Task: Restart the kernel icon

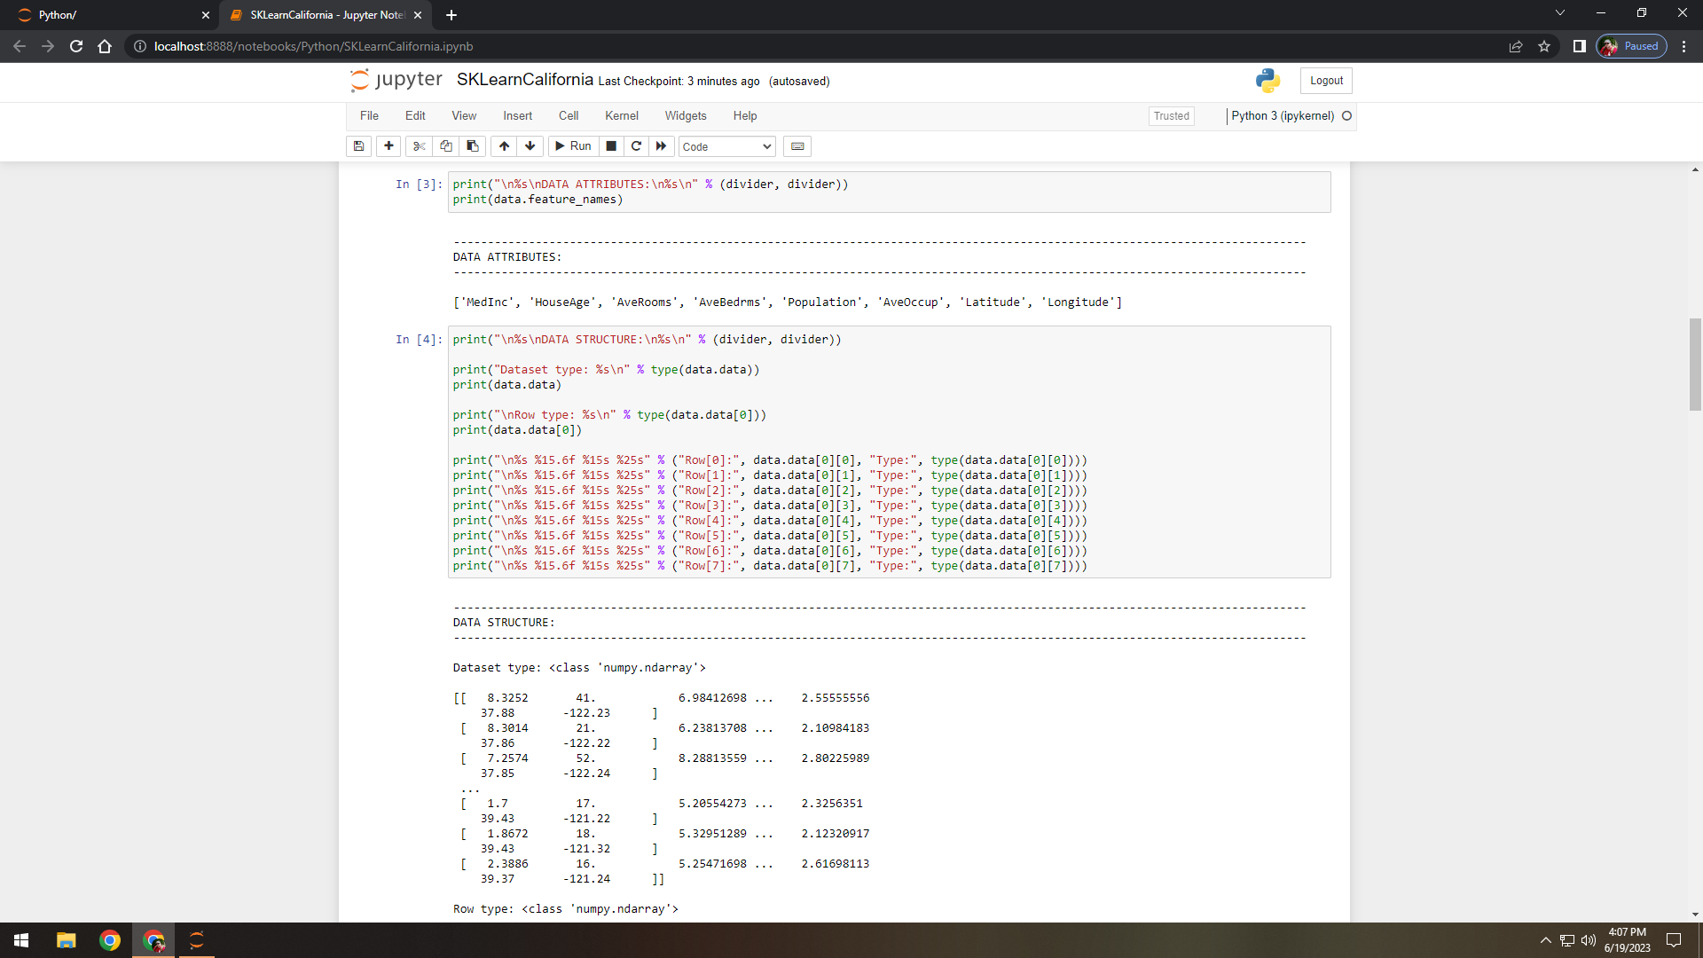Action: 636,146
